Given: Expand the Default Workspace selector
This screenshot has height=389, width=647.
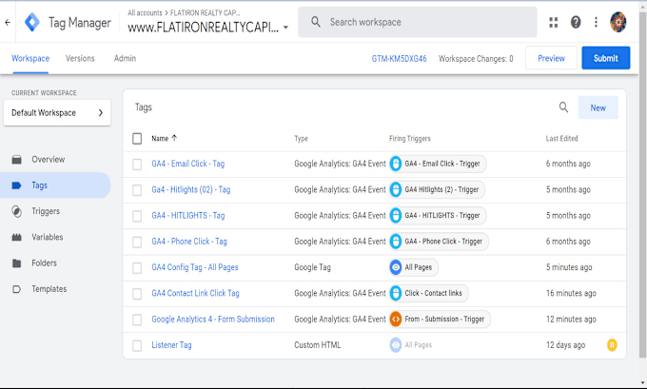Looking at the screenshot, I should tap(57, 112).
